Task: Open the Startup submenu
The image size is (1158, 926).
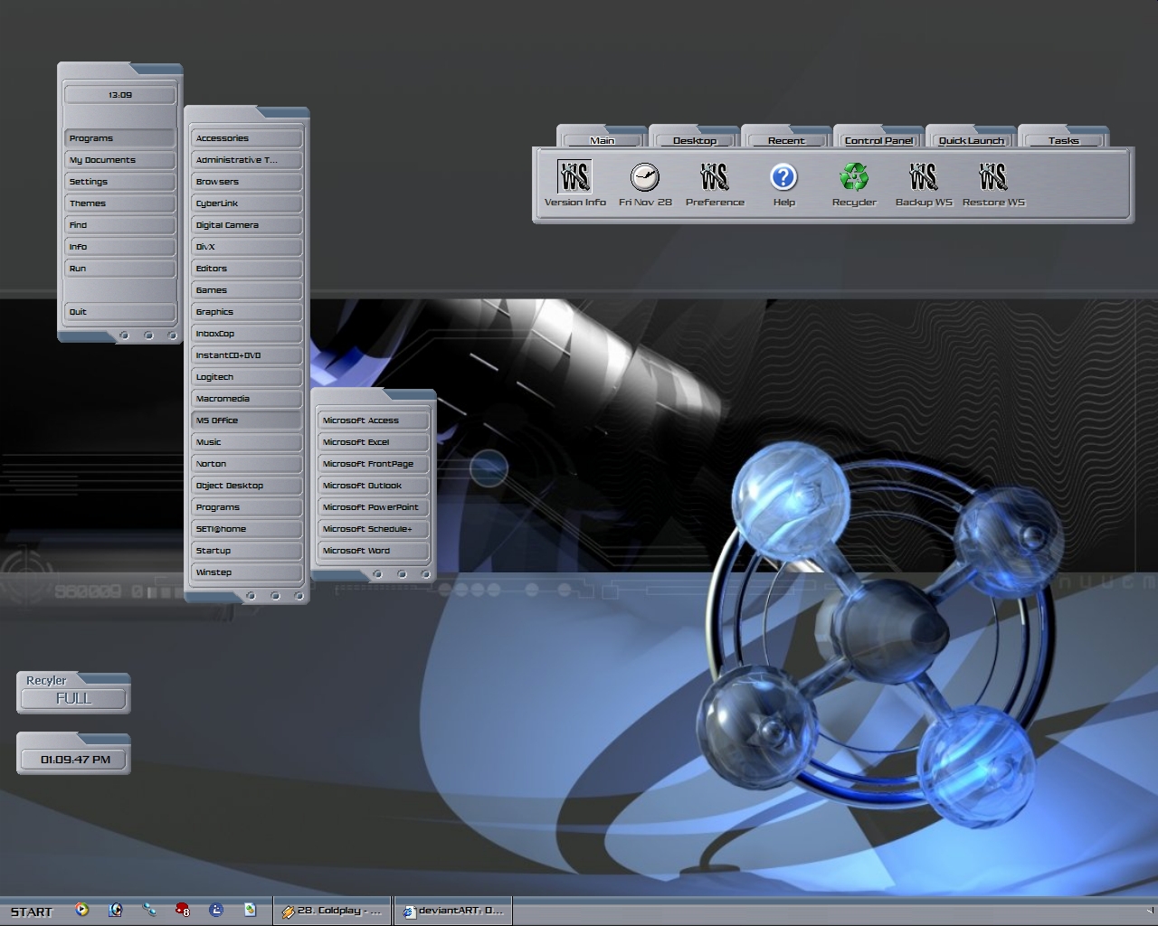Action: pyautogui.click(x=247, y=551)
